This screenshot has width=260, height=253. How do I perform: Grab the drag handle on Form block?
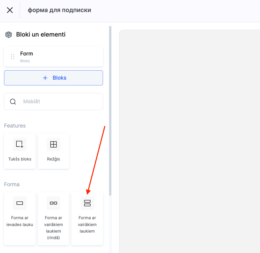[12, 57]
